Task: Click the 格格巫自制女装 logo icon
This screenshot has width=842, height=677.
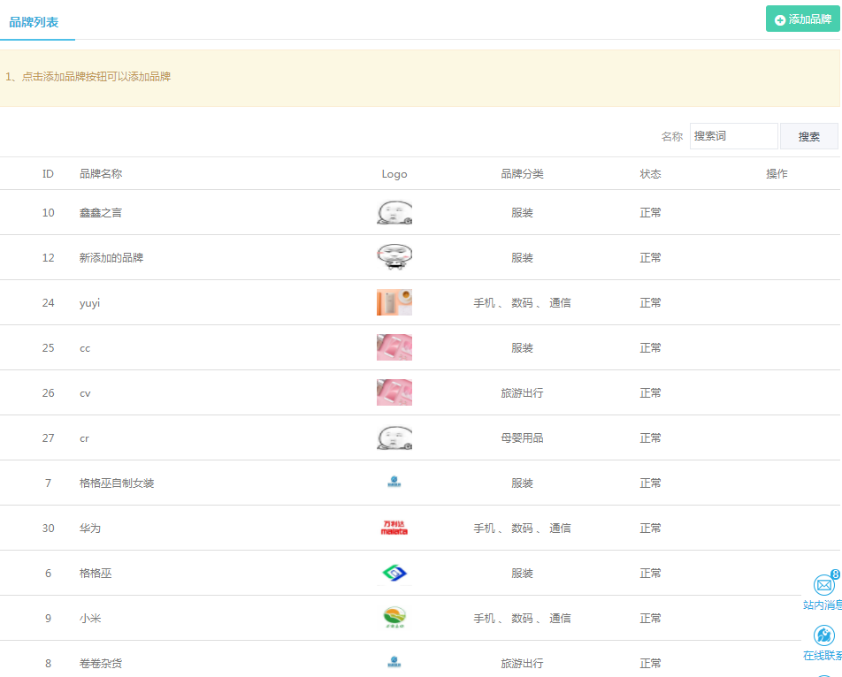Action: click(x=394, y=483)
